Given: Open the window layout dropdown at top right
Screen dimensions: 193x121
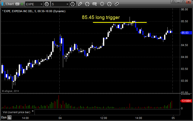Looking at the screenshot, I should tap(173, 2).
